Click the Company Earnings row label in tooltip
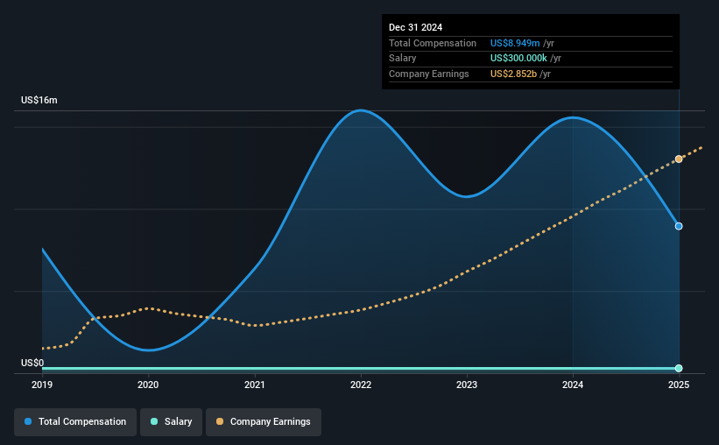Screen dimensions: 719x445 pos(429,74)
